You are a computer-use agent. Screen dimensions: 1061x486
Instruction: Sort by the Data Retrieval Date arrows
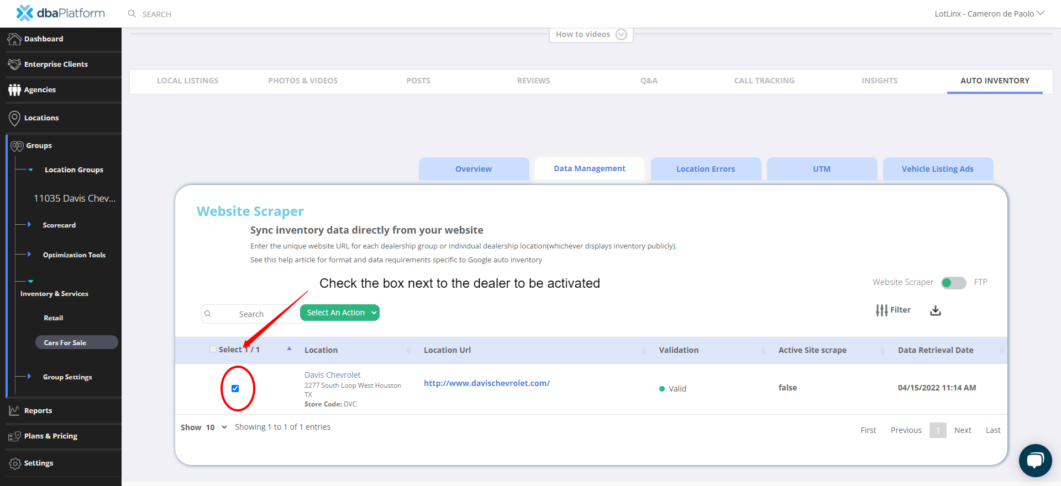[x=1002, y=350]
